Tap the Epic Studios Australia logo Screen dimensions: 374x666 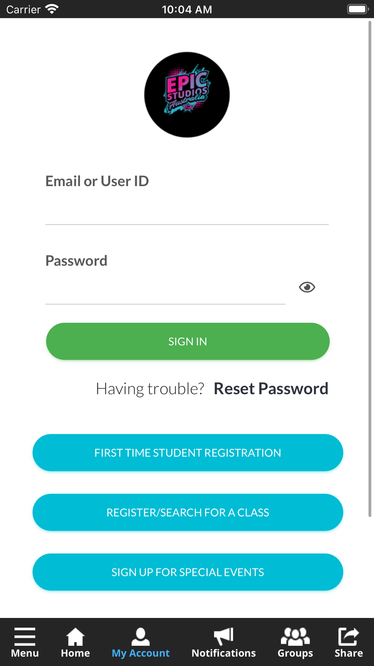coord(187,95)
